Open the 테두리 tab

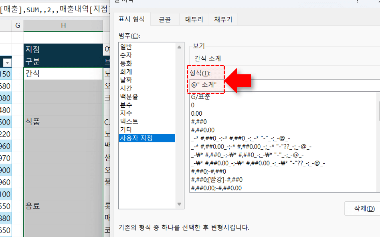pos(194,19)
